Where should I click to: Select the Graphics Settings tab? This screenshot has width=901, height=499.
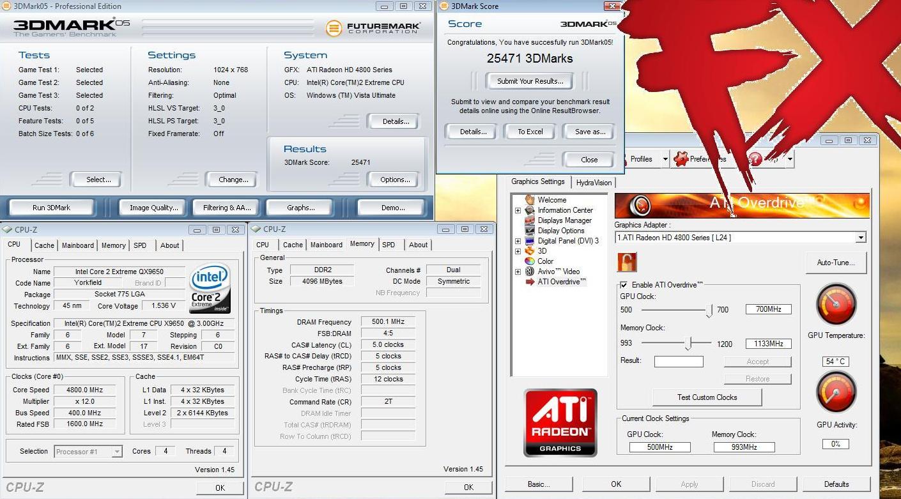click(x=538, y=181)
